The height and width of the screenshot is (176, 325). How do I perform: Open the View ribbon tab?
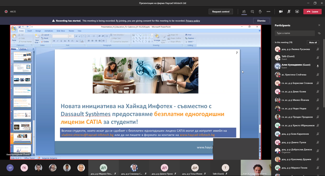point(79,31)
